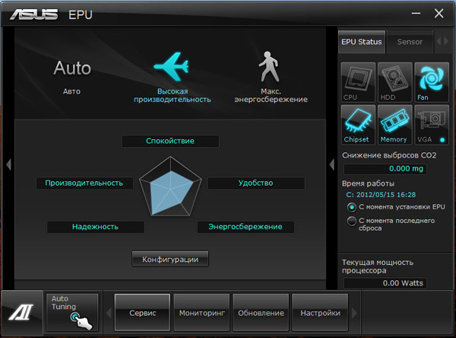Click the date 'C: 2012/05/15 16:28'

[x=381, y=195]
